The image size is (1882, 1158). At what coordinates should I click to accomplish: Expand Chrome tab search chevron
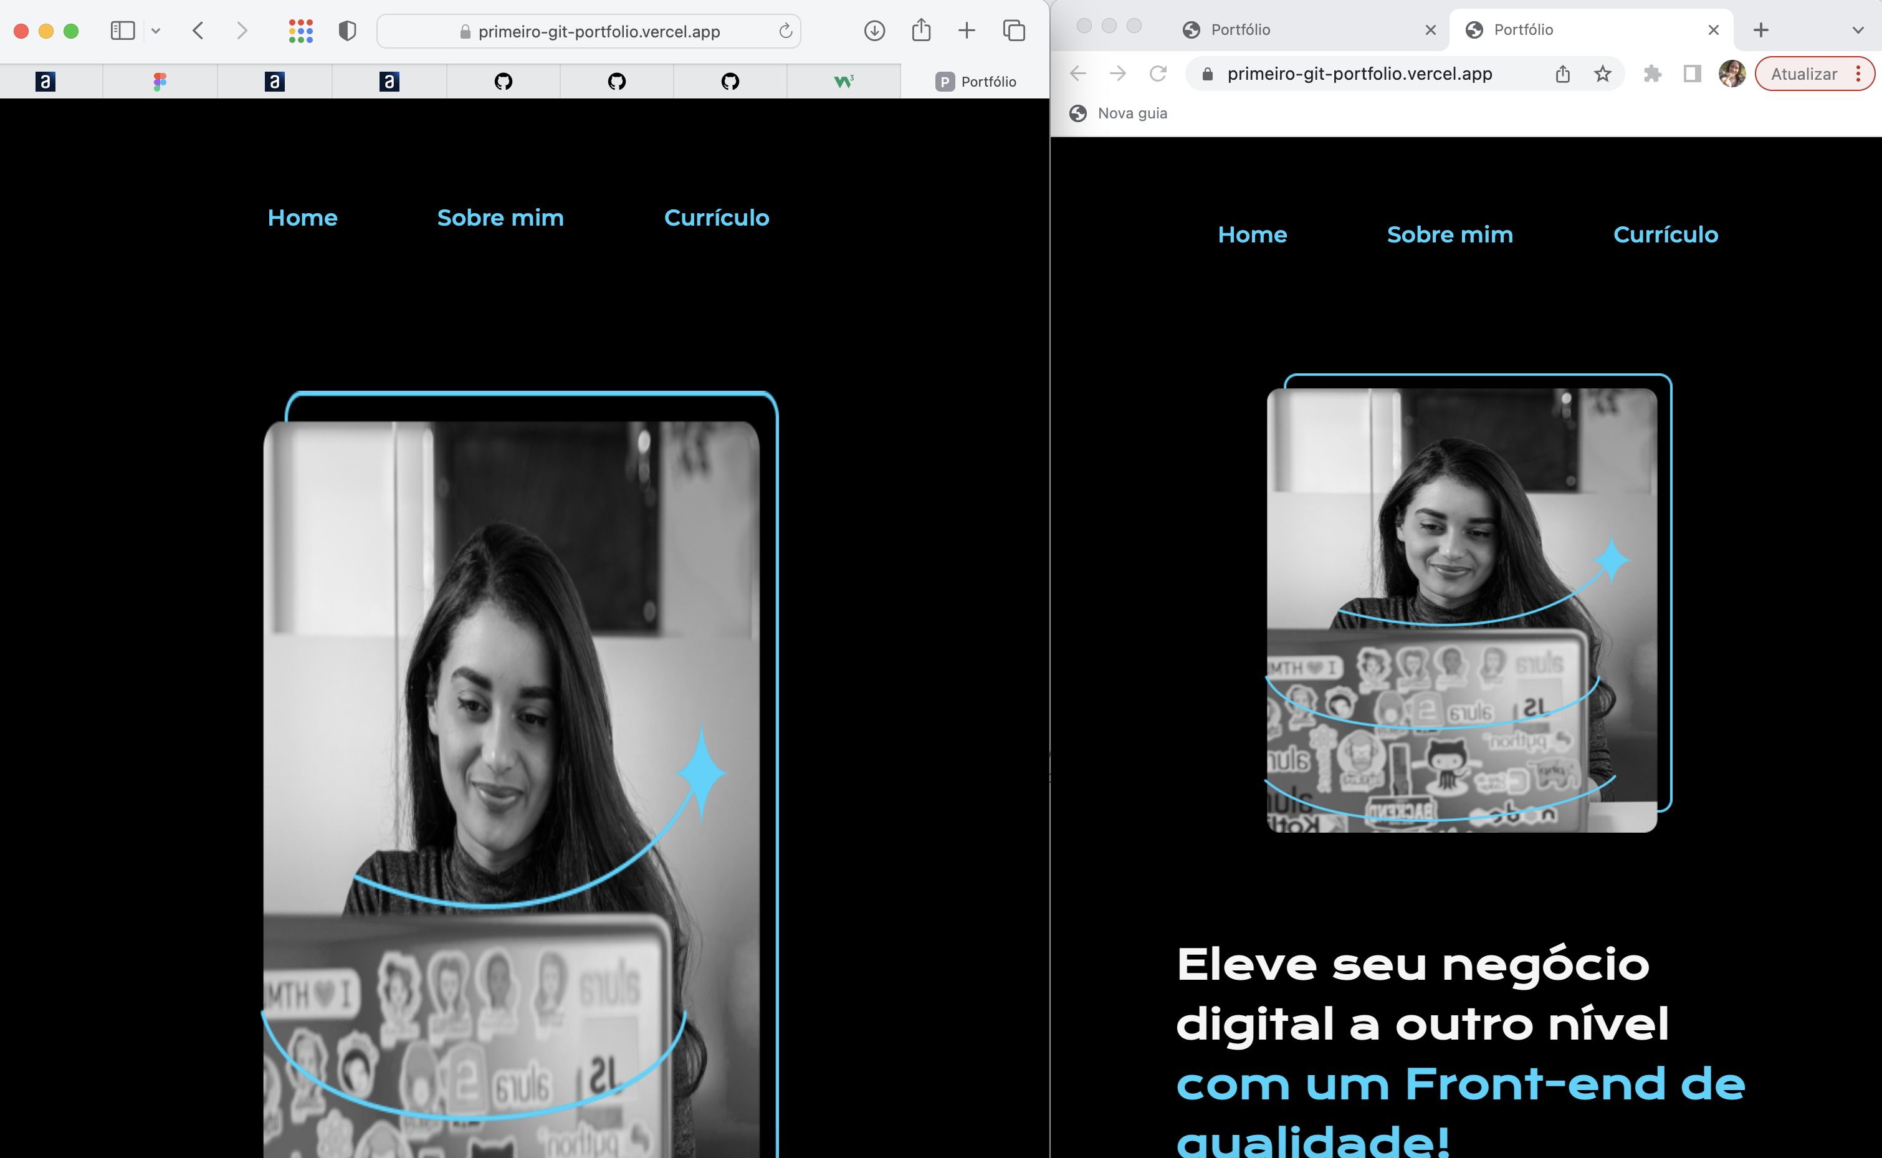coord(1858,30)
